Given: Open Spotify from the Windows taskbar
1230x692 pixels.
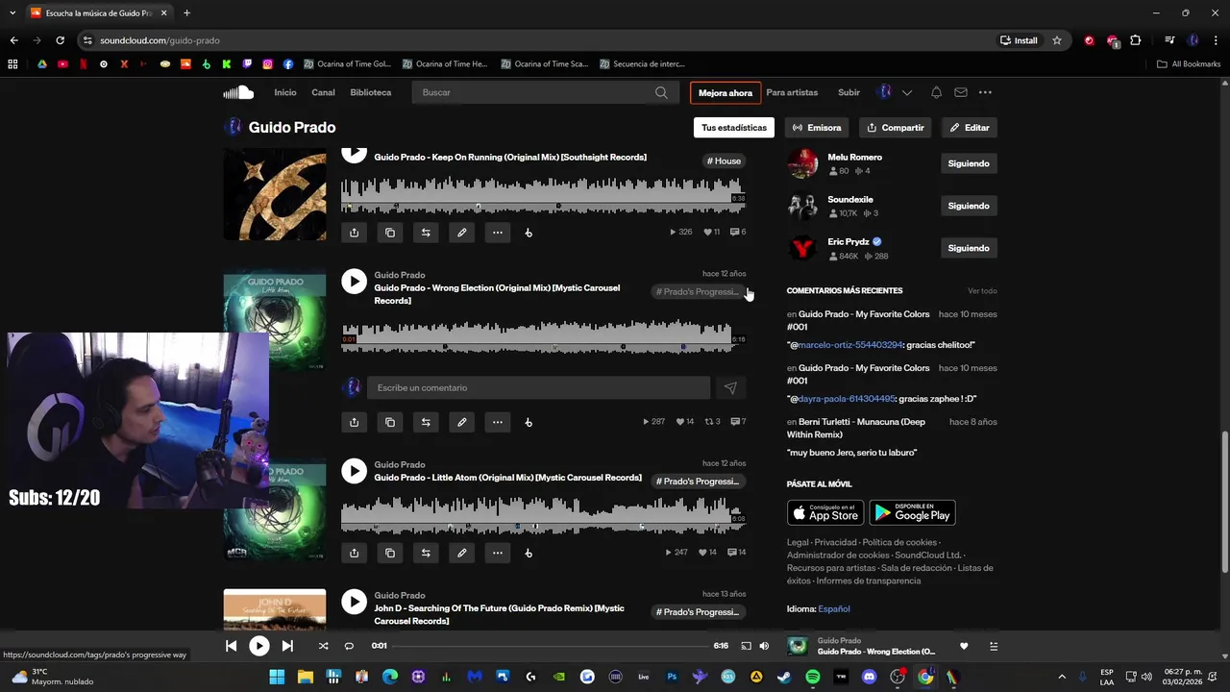Looking at the screenshot, I should [x=813, y=677].
